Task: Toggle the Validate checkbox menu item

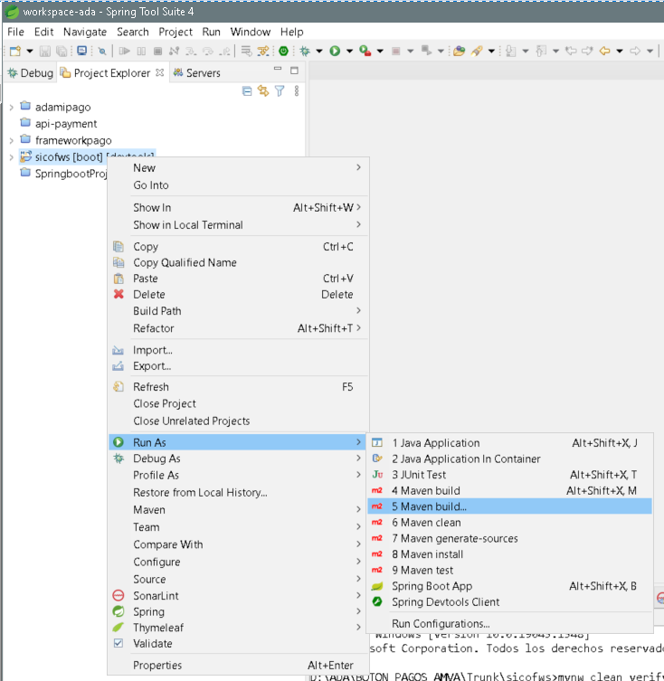Action: pos(118,644)
